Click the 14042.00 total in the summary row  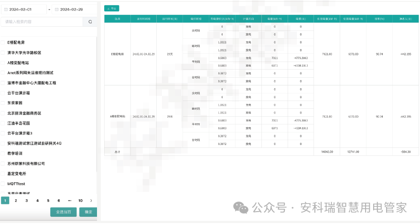327,152
